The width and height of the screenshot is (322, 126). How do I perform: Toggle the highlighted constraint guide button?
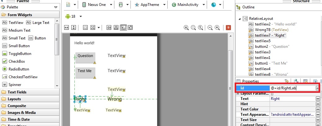pos(123,28)
